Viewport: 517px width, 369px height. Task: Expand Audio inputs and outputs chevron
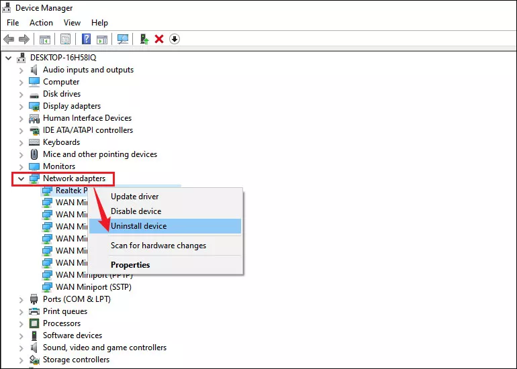pyautogui.click(x=21, y=70)
